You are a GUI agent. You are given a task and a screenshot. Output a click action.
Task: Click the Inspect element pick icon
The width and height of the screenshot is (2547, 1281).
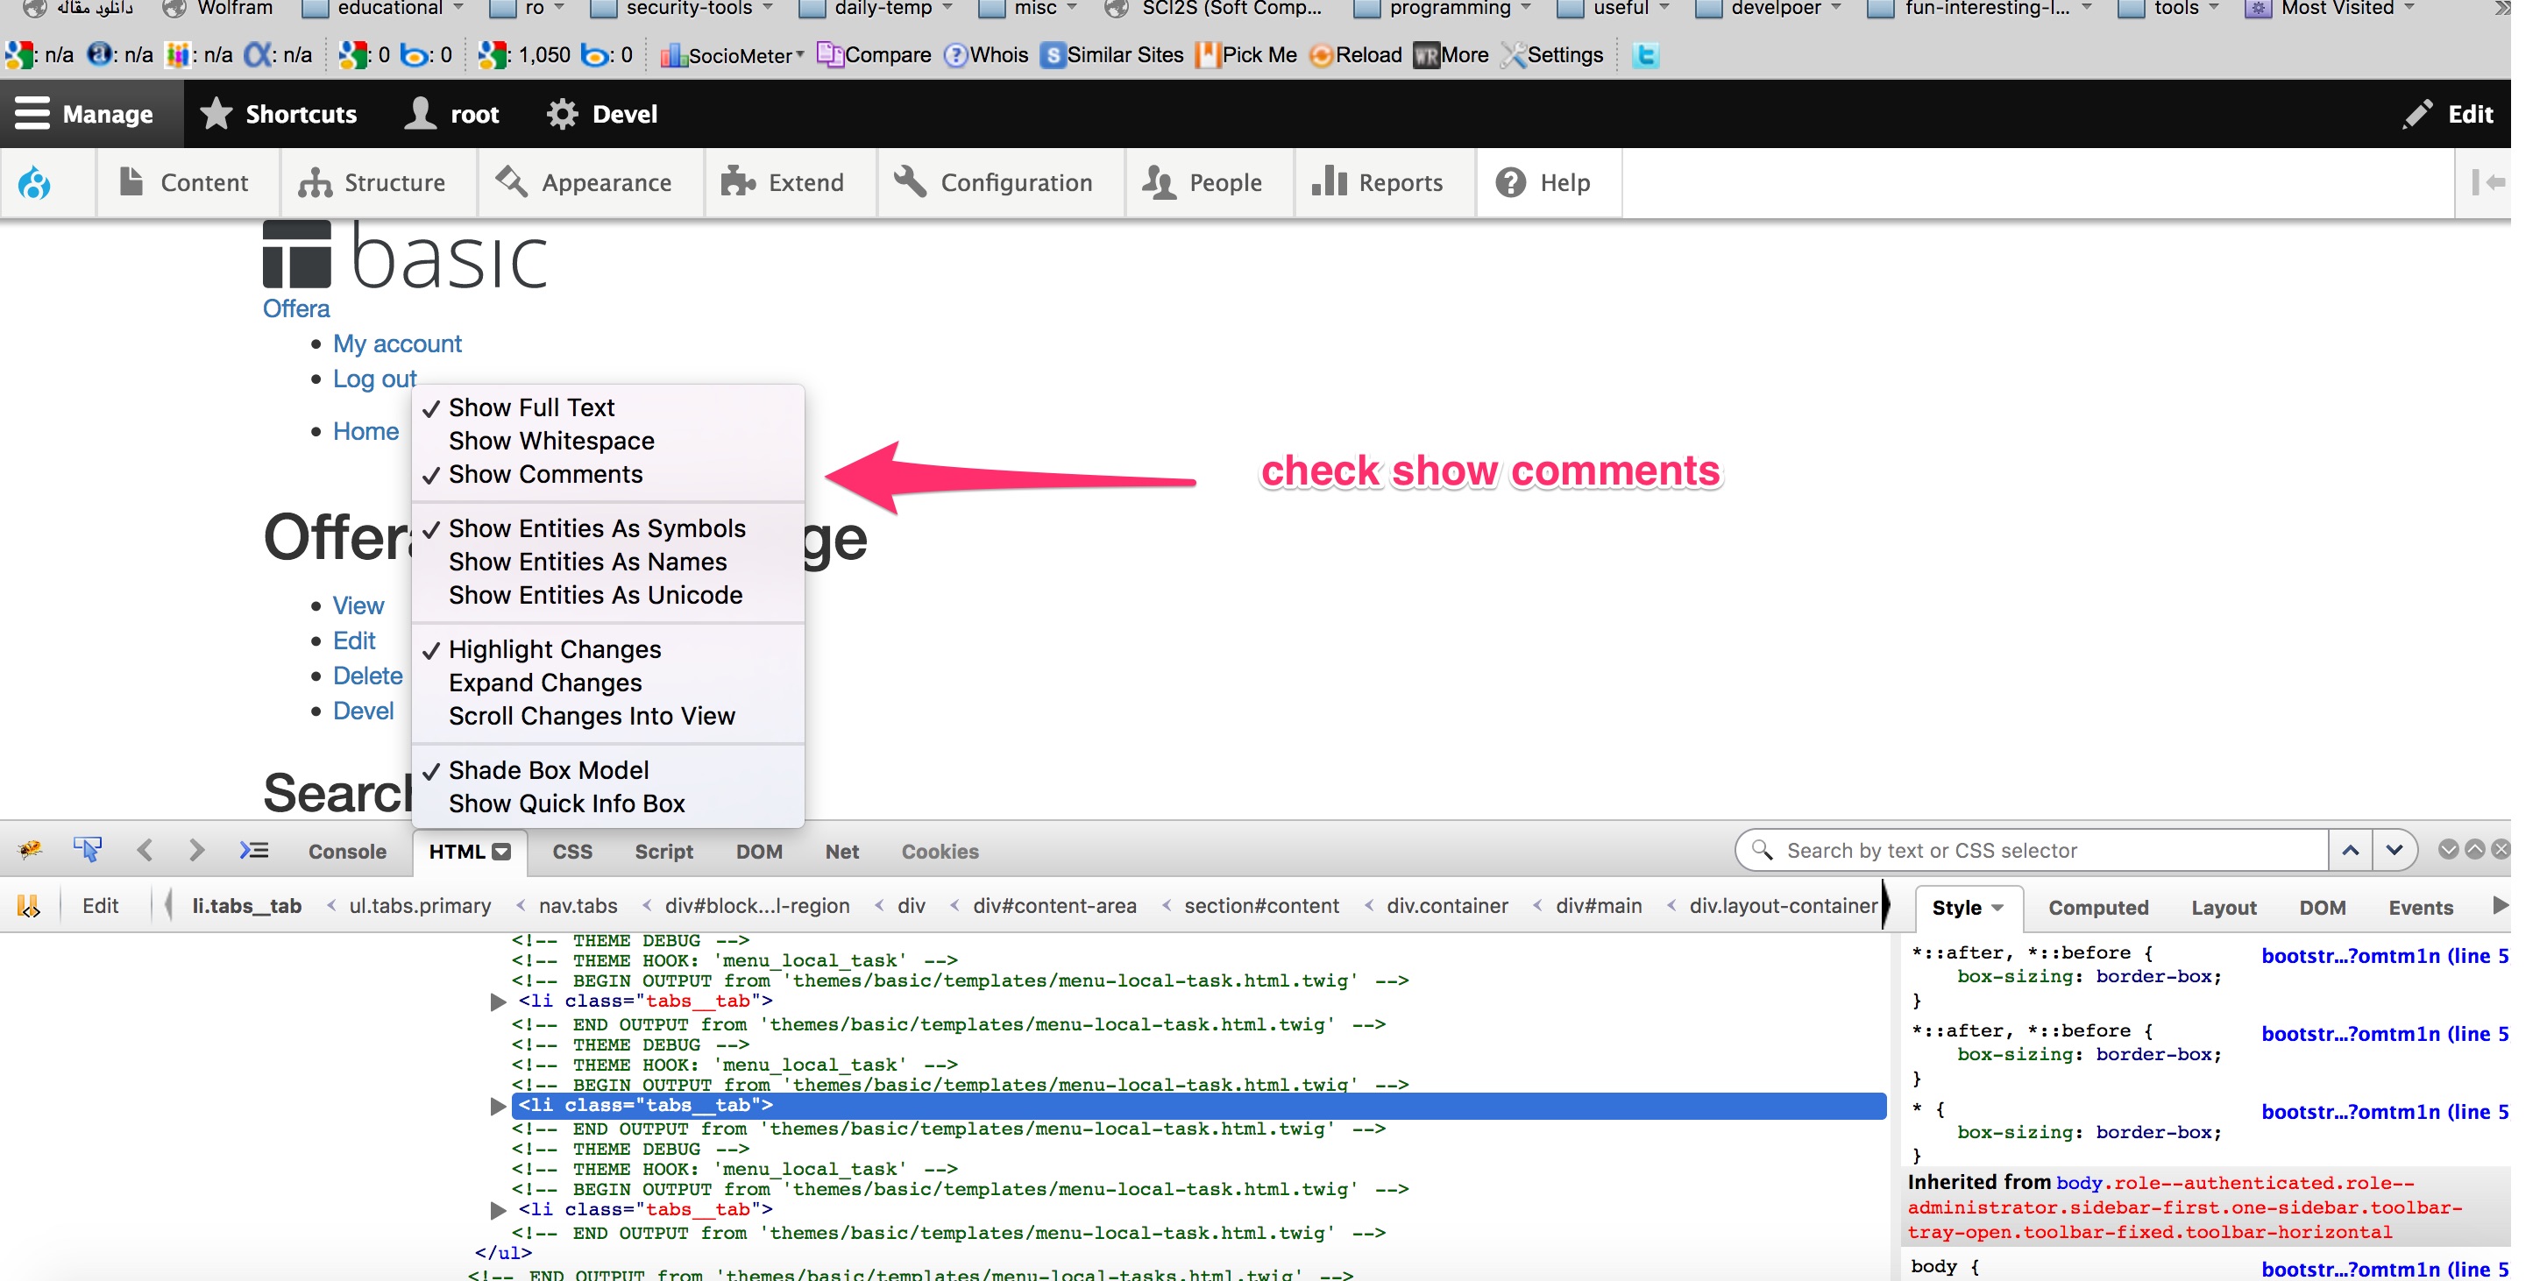(89, 850)
